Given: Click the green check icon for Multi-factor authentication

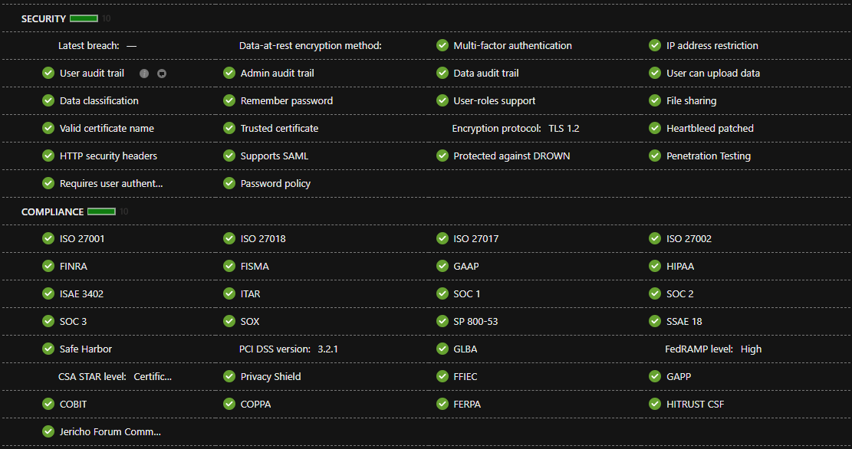Looking at the screenshot, I should 442,46.
